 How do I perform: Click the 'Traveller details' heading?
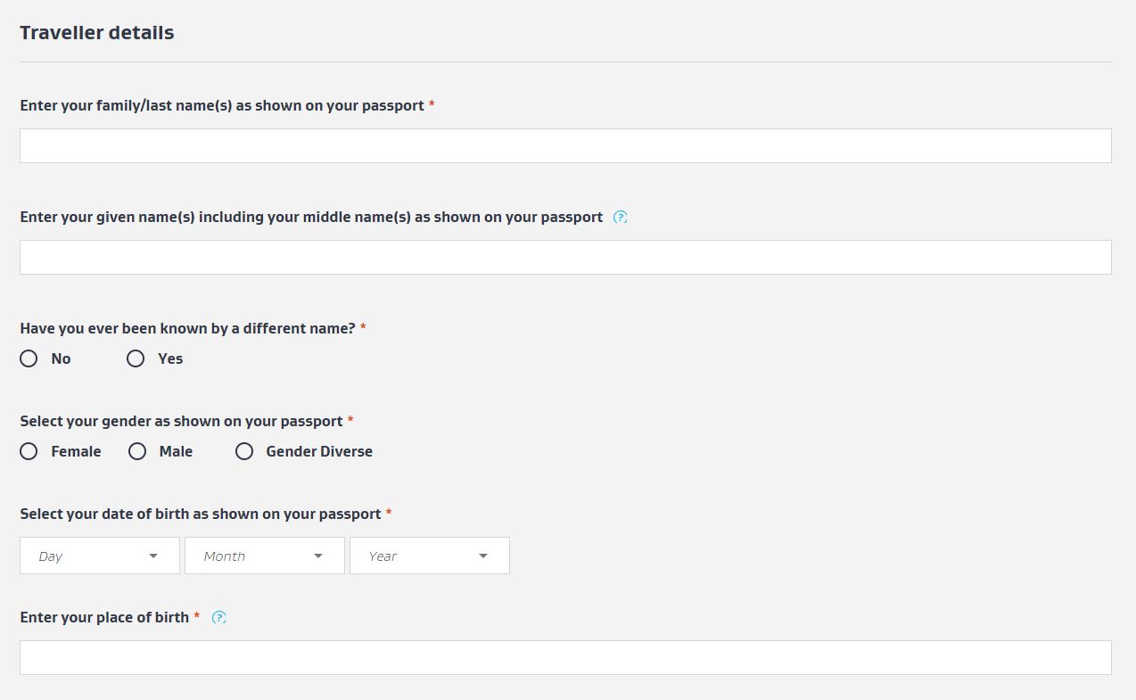point(97,33)
